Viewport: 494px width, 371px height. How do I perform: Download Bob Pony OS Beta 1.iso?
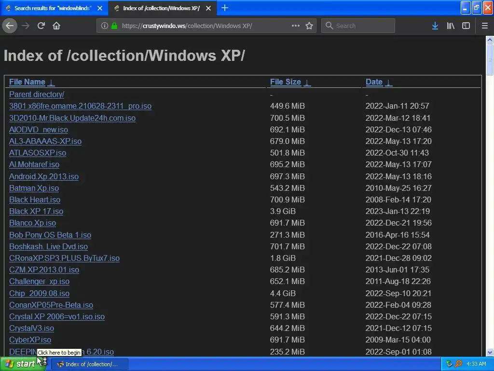click(50, 235)
